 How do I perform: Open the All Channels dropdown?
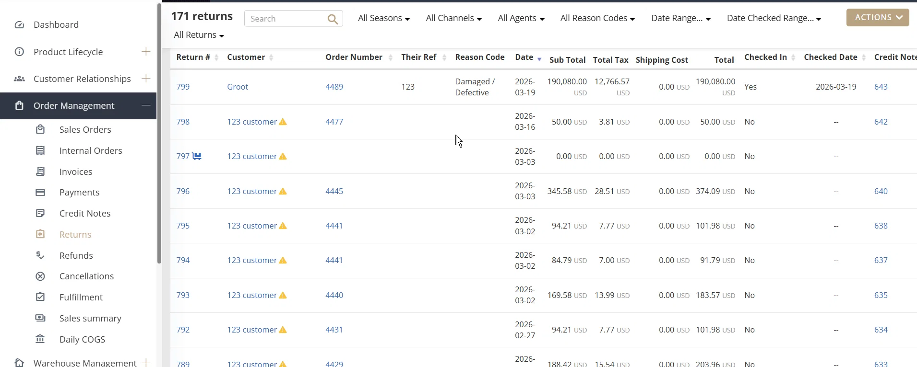click(x=453, y=18)
